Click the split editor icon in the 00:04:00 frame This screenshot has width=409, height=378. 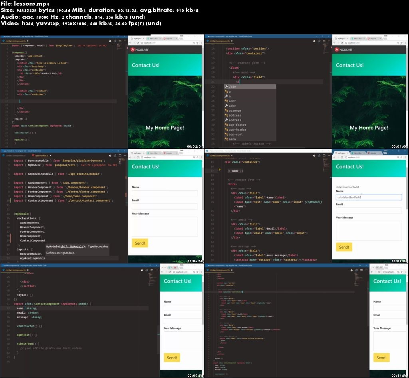click(x=324, y=41)
